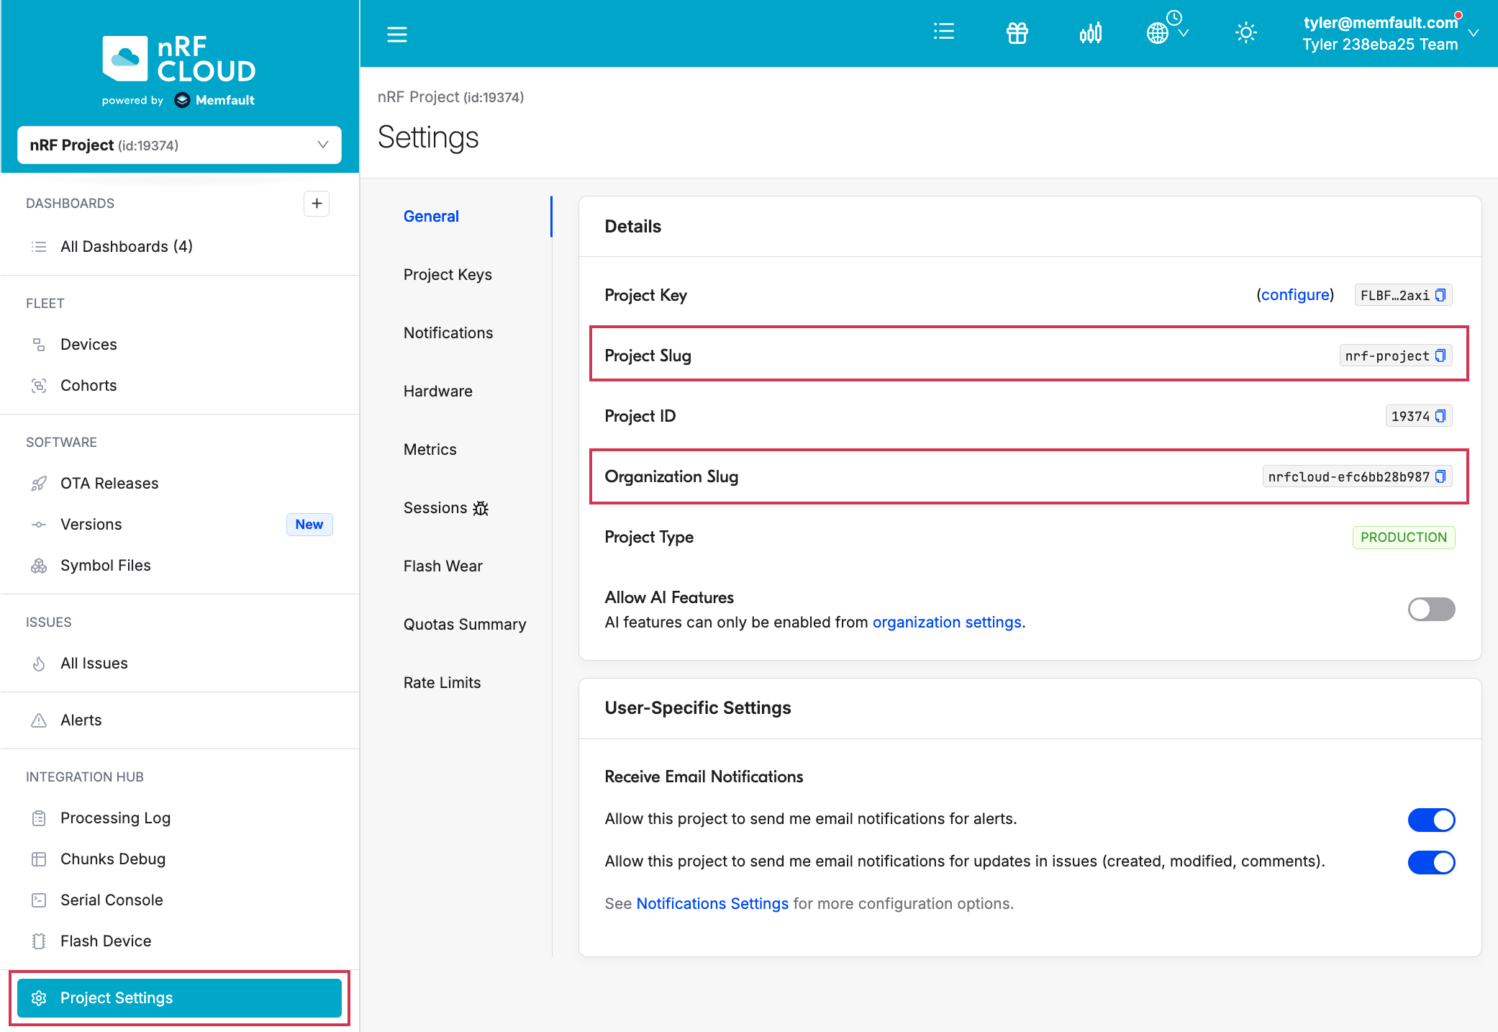Click the Flash Device chip icon
This screenshot has width=1498, height=1032.
tap(39, 941)
